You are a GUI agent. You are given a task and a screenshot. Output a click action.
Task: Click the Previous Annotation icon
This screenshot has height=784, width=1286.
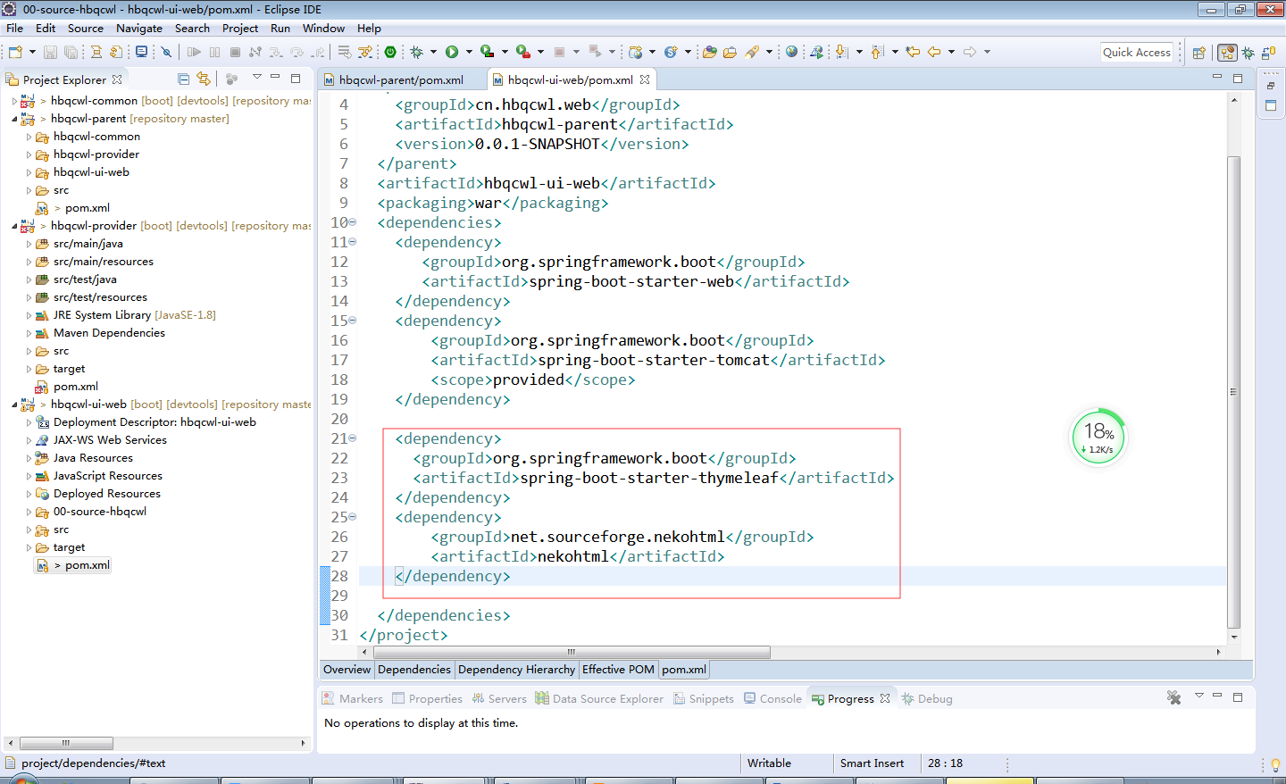877,52
